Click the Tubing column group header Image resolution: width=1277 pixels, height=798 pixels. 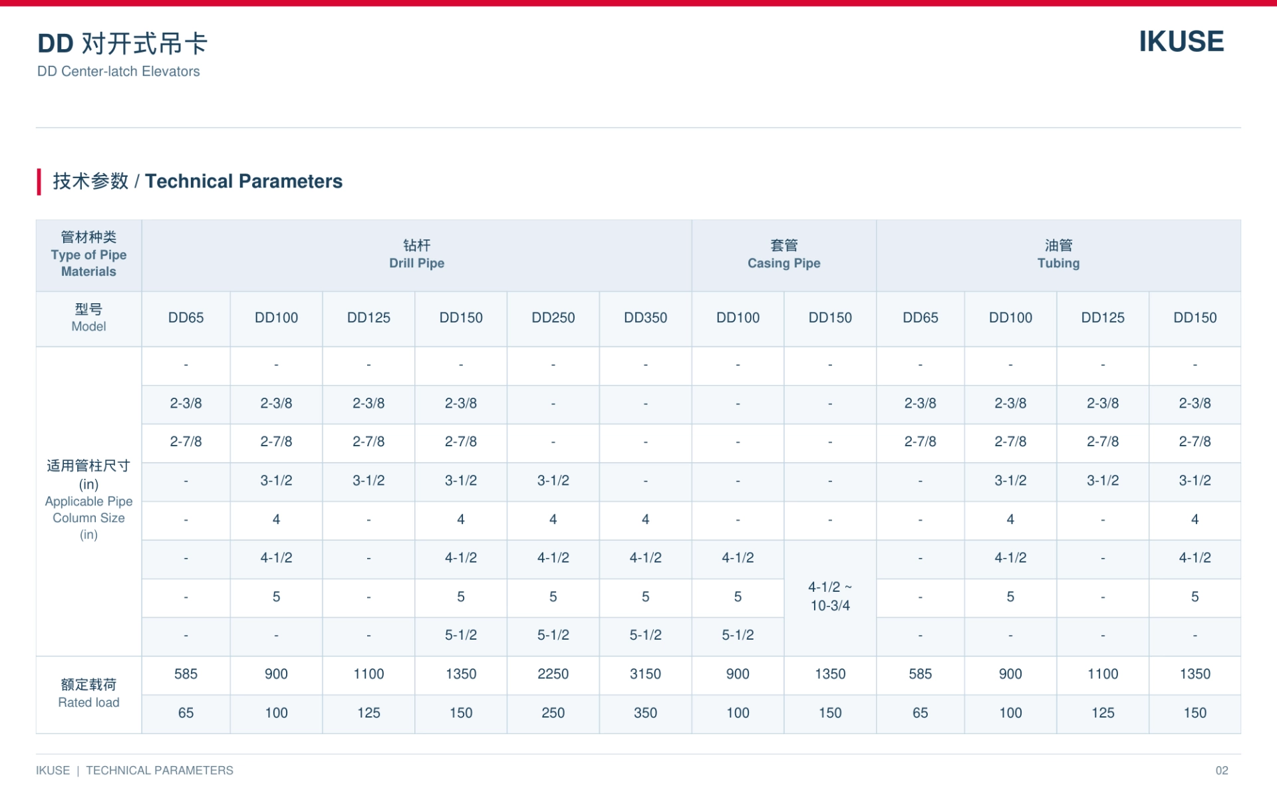(1058, 255)
